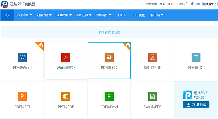Click the PPT转PDF label text
The width and height of the screenshot is (218, 119).
click(x=66, y=107)
